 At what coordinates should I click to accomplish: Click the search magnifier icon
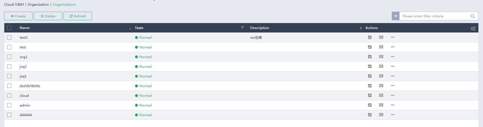(473, 16)
